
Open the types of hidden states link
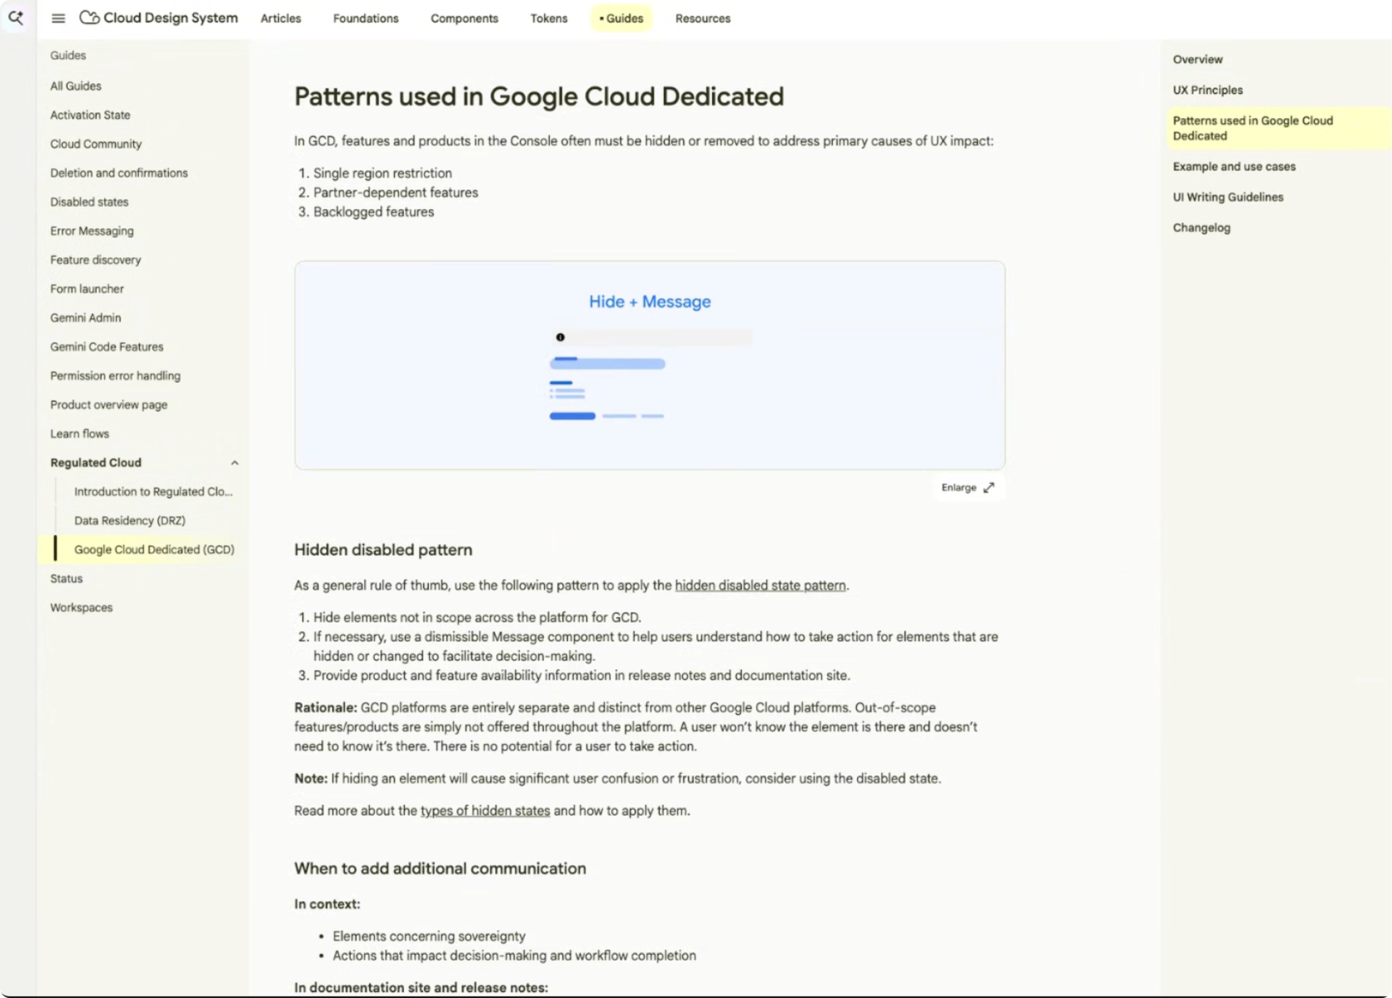pyautogui.click(x=485, y=810)
